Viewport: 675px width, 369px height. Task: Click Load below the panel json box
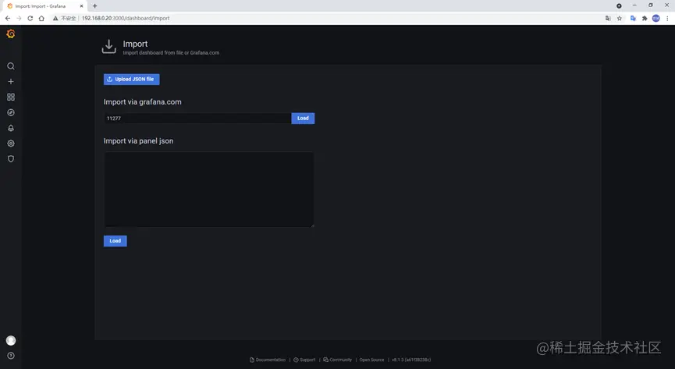pos(115,241)
